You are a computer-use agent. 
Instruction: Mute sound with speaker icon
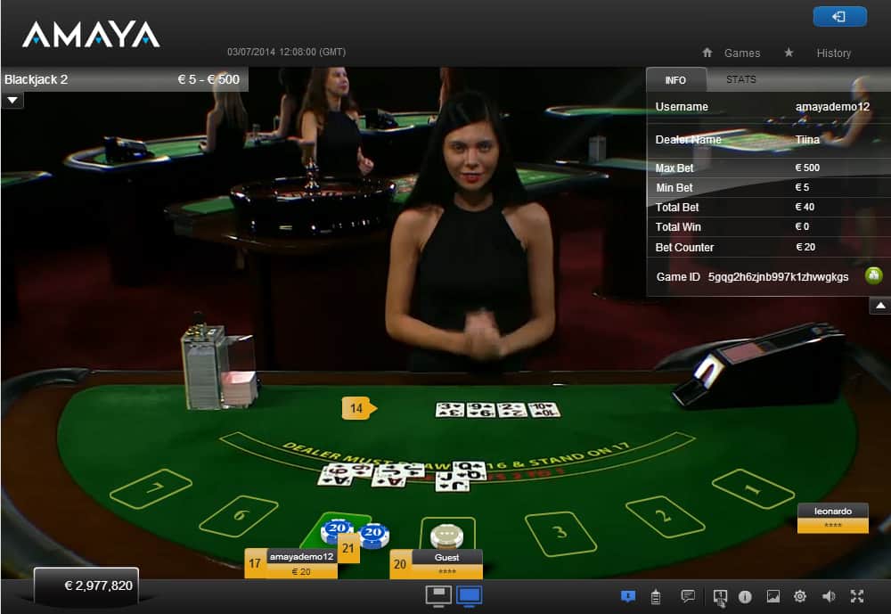point(829,596)
